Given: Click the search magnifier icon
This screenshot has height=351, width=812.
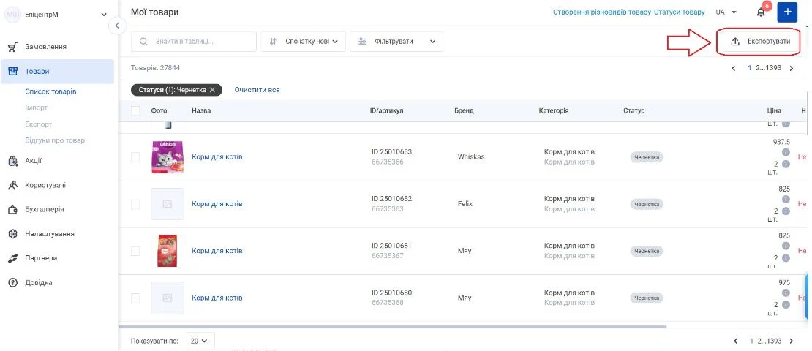Looking at the screenshot, I should pyautogui.click(x=143, y=42).
